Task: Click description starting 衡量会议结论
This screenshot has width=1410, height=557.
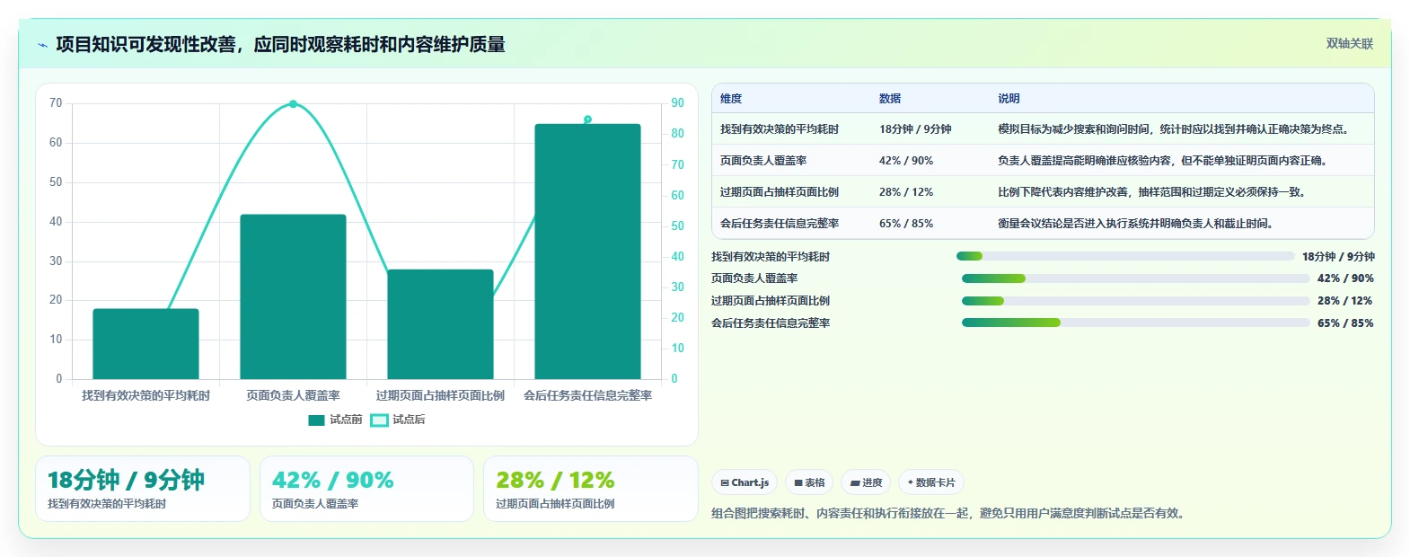Action: (x=1138, y=224)
